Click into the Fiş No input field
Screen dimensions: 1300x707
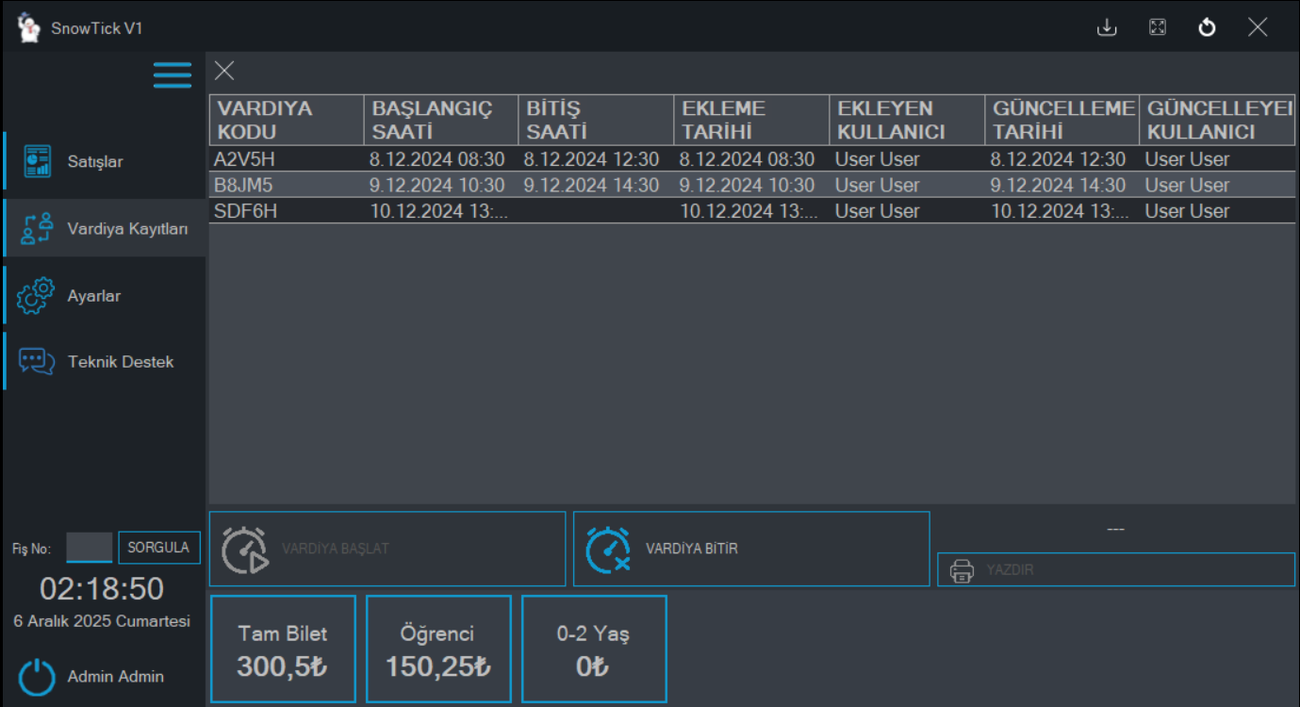90,548
